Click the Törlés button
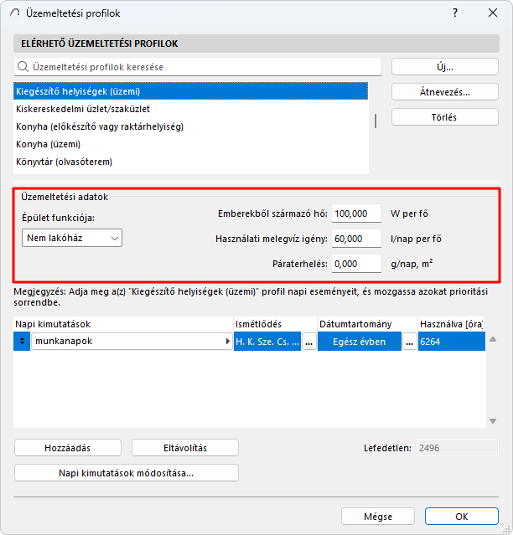513x535 pixels. 445,117
